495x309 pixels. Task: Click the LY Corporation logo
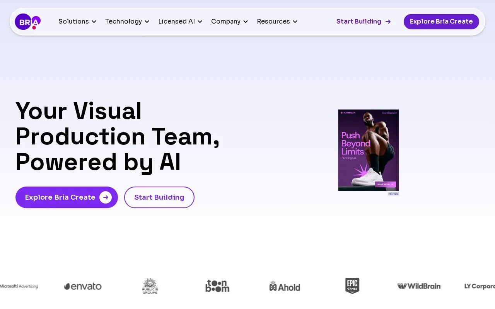pos(480,286)
